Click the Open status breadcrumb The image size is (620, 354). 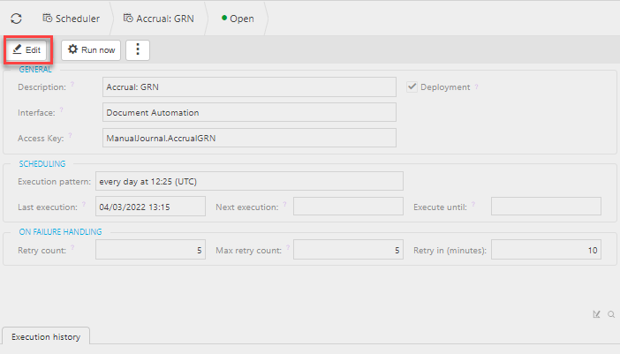click(238, 19)
